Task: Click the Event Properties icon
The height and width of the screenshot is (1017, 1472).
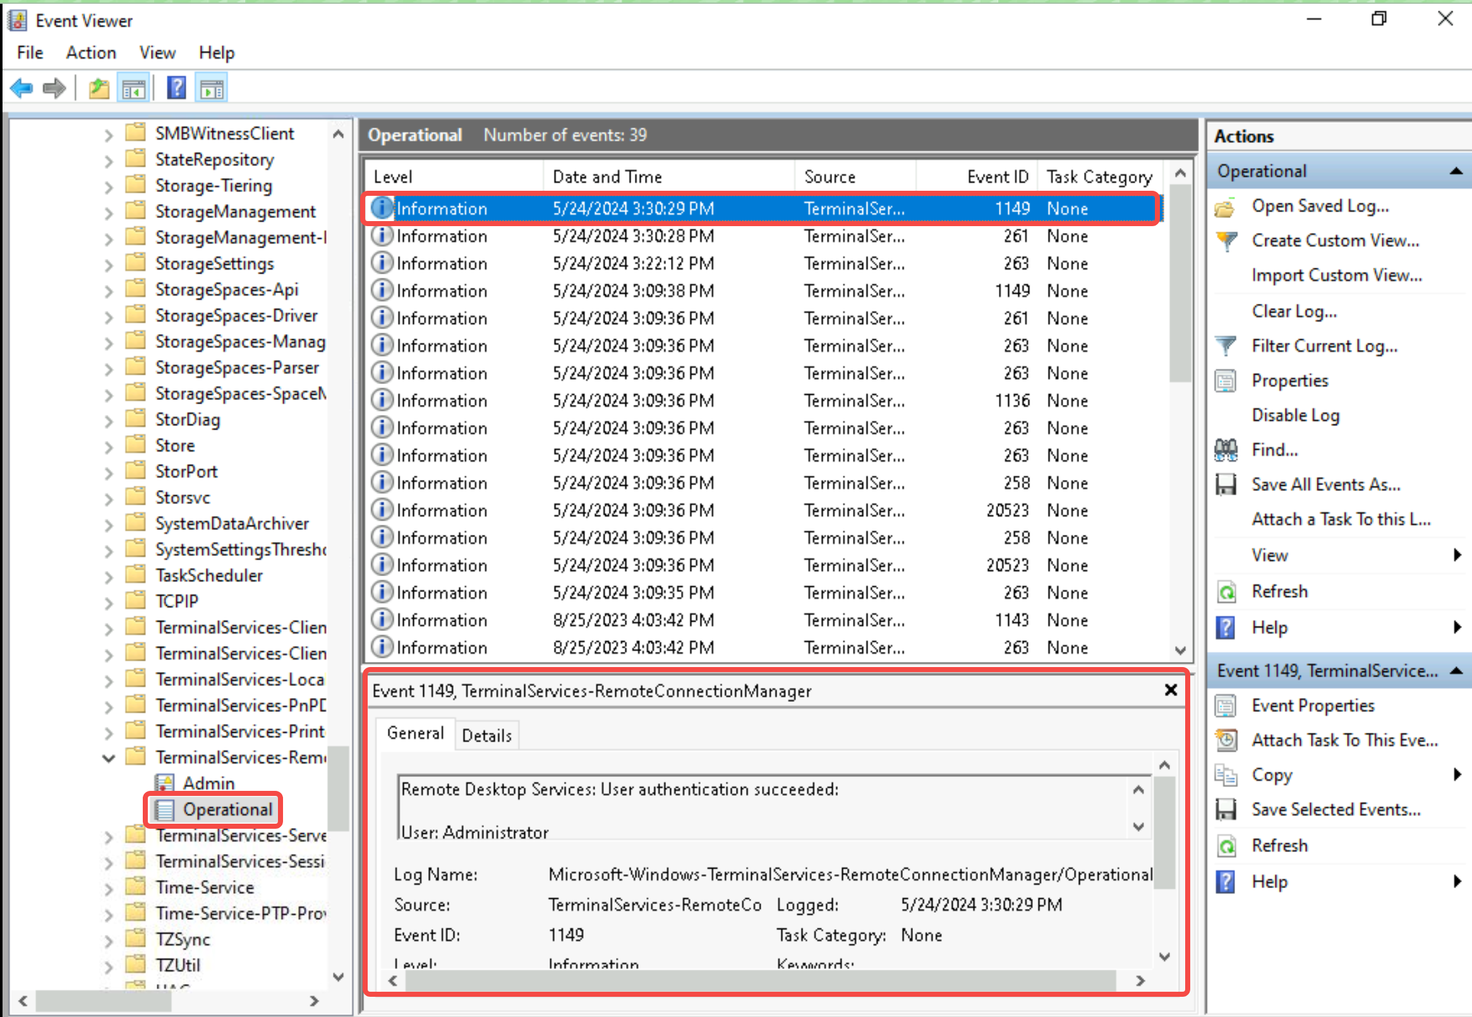Action: click(x=1226, y=706)
